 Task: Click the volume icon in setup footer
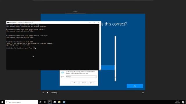point(143,93)
